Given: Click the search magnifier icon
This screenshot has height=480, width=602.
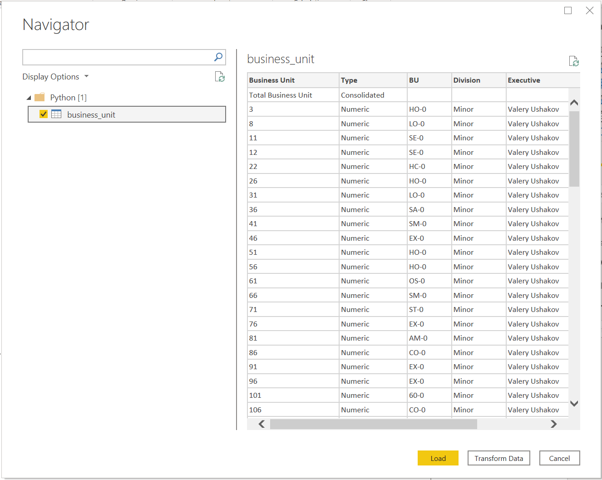Looking at the screenshot, I should tap(218, 57).
